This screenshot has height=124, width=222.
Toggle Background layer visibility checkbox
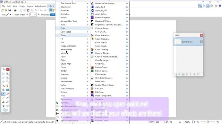click(x=201, y=42)
